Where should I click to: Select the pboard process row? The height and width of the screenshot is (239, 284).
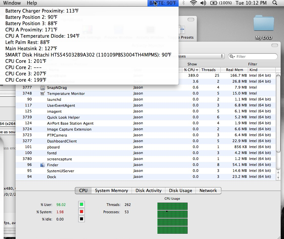point(145,147)
